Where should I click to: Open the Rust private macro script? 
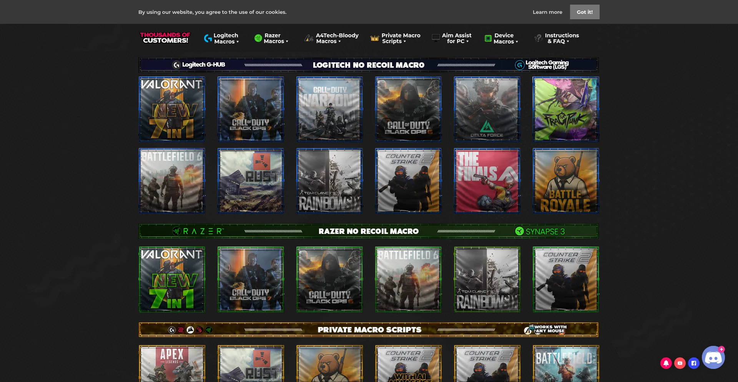(251, 364)
